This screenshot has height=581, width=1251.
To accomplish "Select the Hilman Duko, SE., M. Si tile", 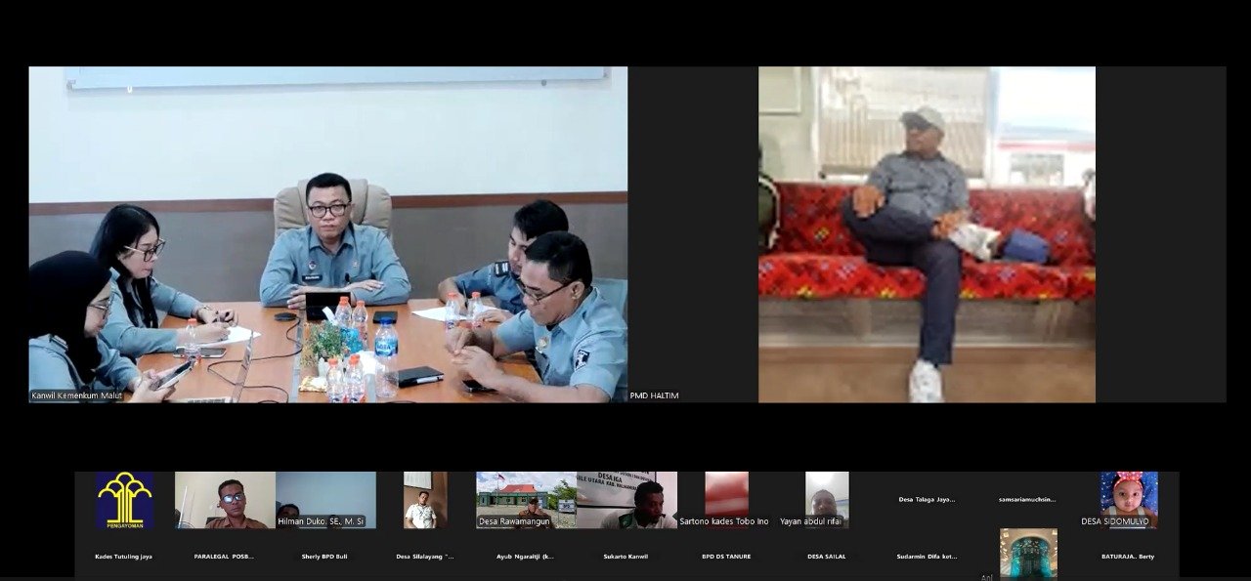I will pyautogui.click(x=325, y=500).
